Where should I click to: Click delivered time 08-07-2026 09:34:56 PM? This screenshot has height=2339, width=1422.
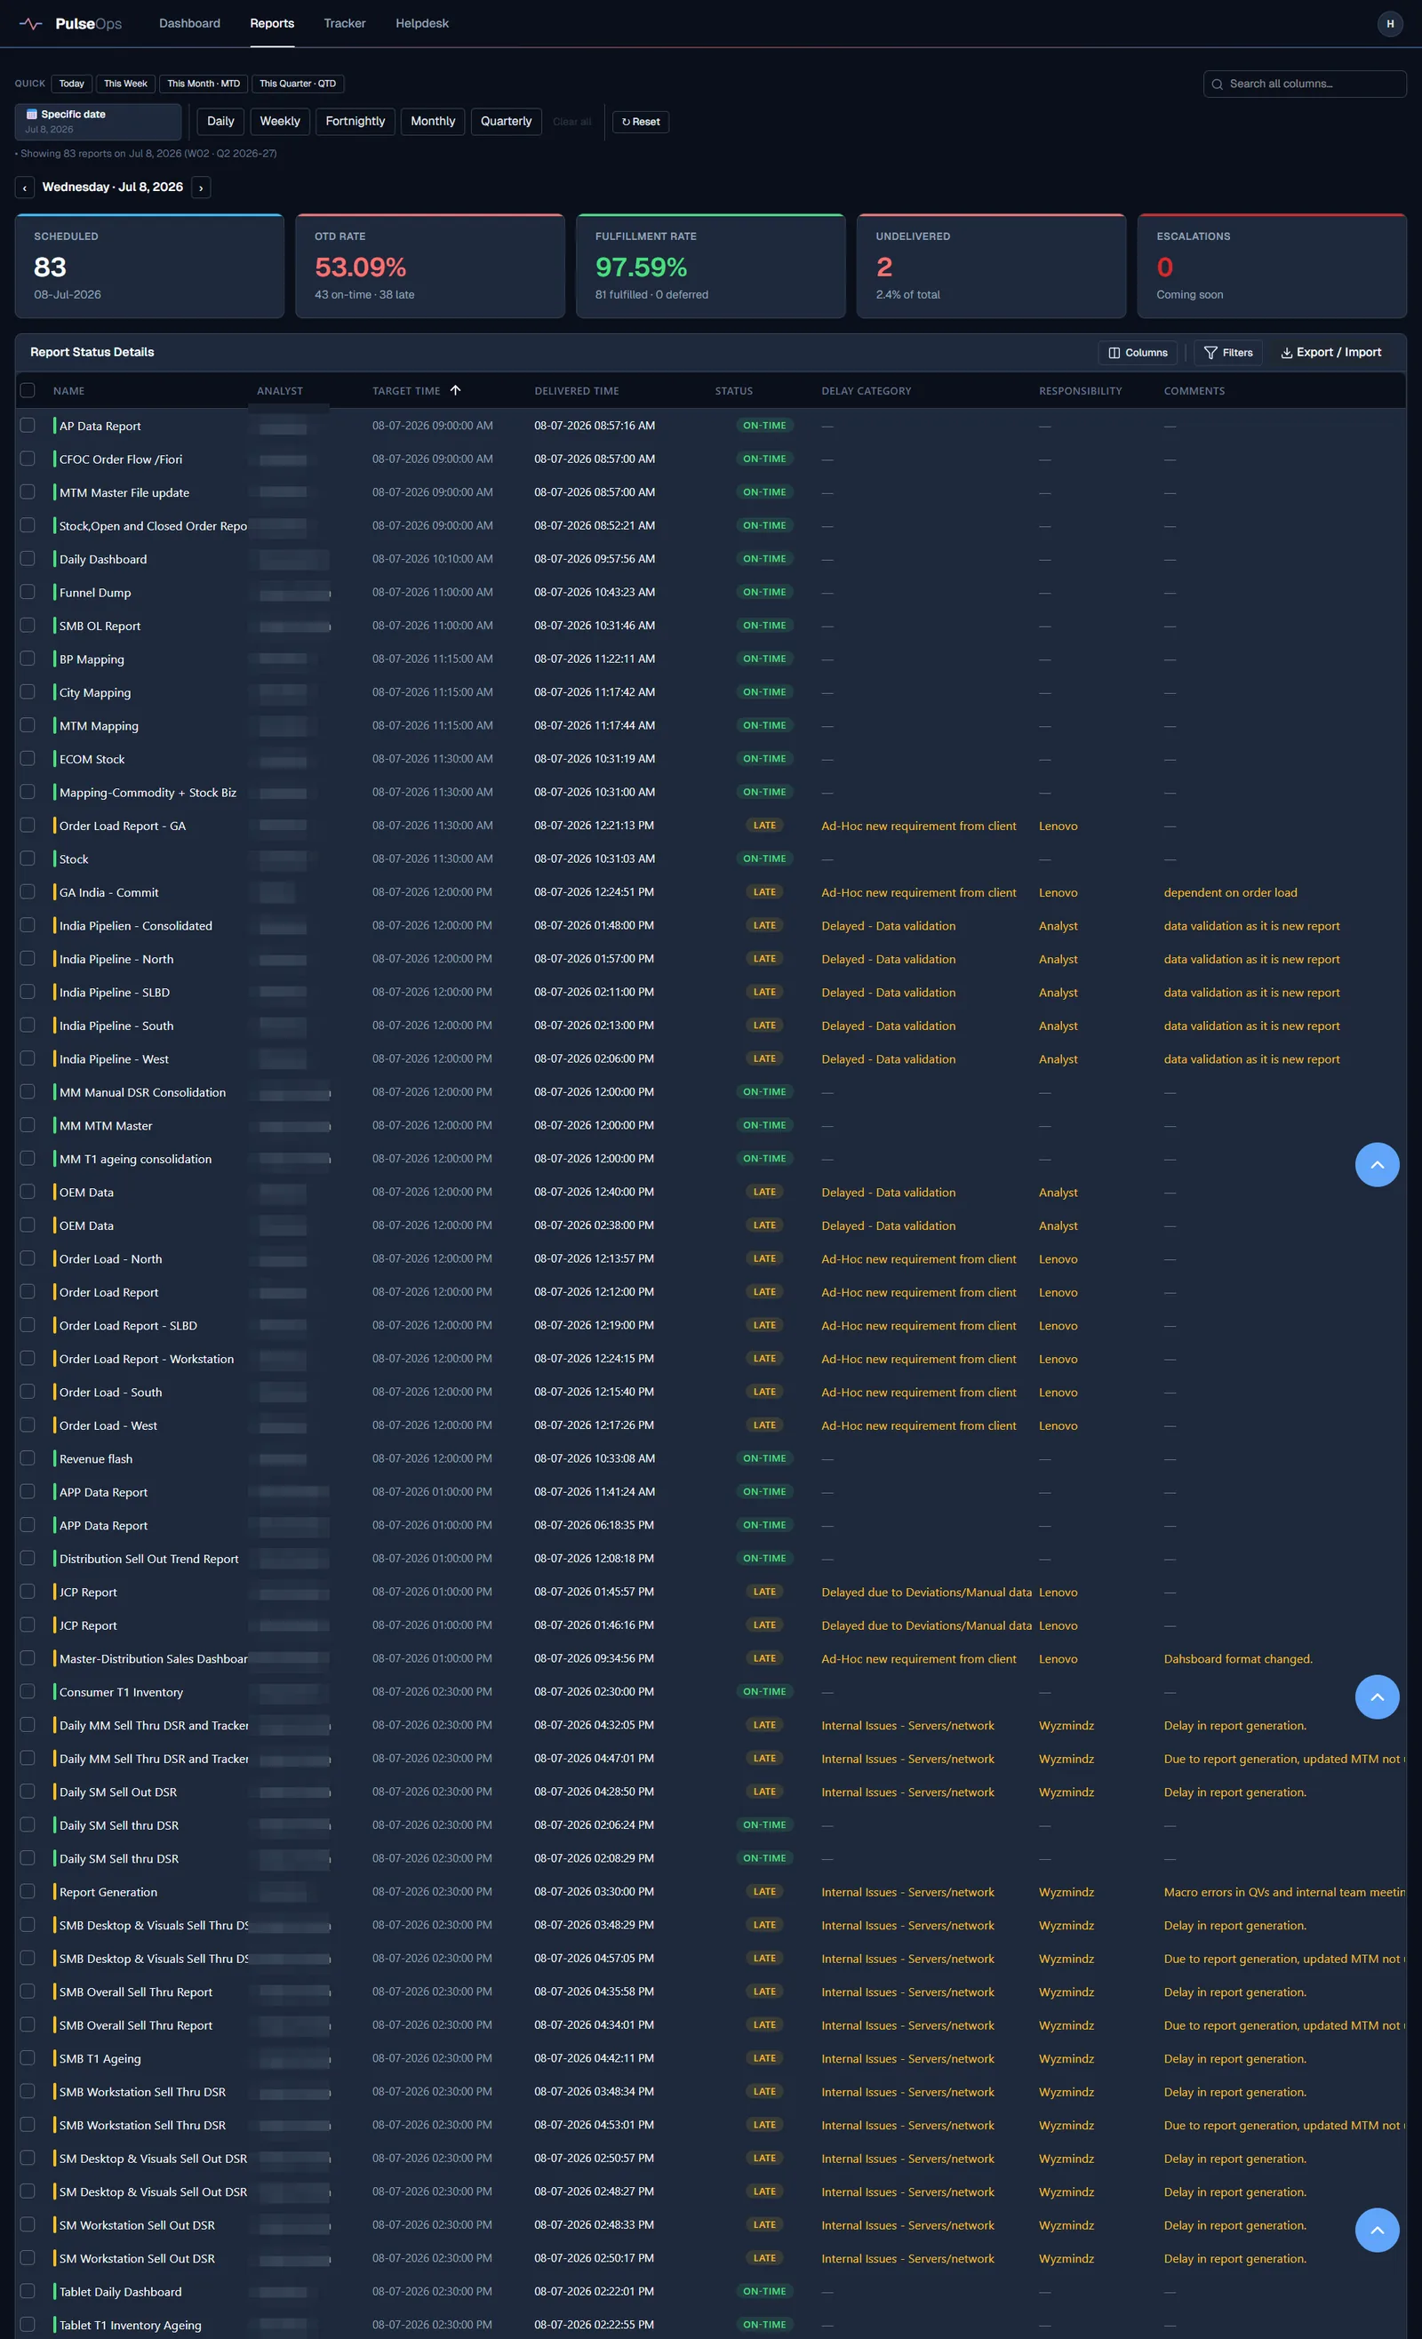595,1658
